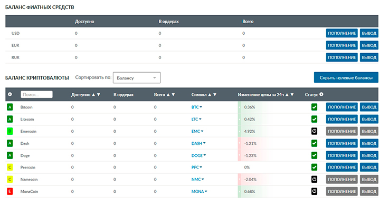Click the power status icon for Emercoin
The image size is (380, 198).
(314, 131)
